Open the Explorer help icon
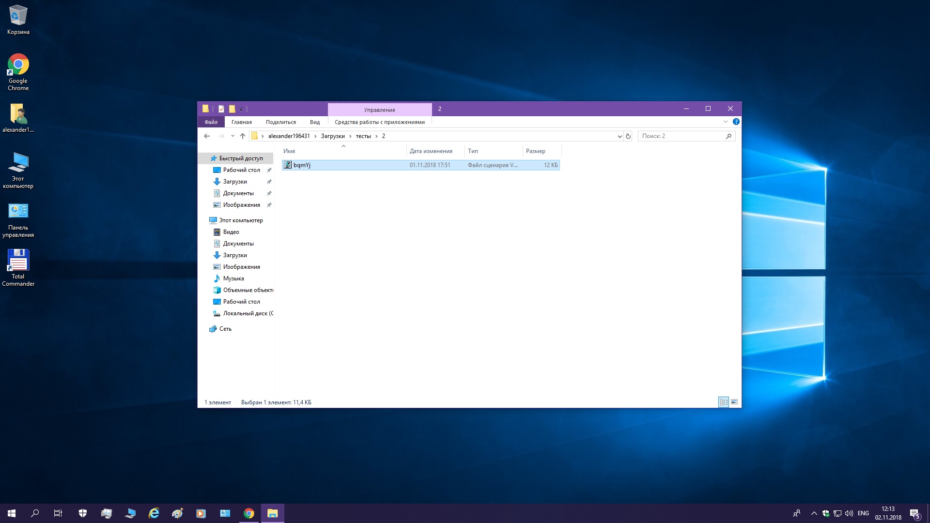This screenshot has width=930, height=523. (x=736, y=122)
